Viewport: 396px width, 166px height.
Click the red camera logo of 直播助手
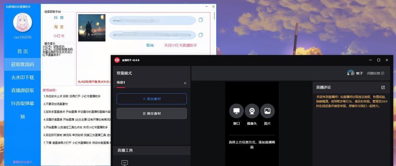(x=117, y=60)
